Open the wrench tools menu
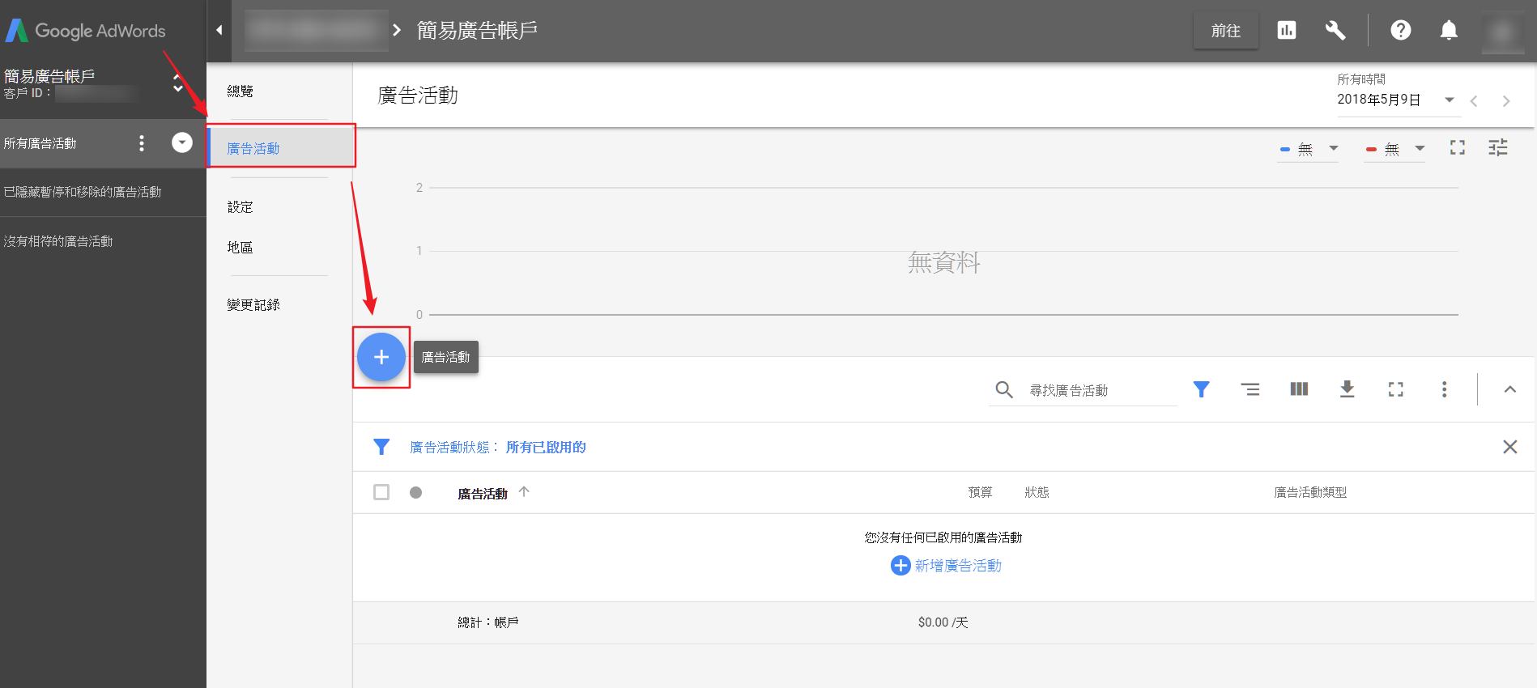1537x688 pixels. click(x=1335, y=31)
